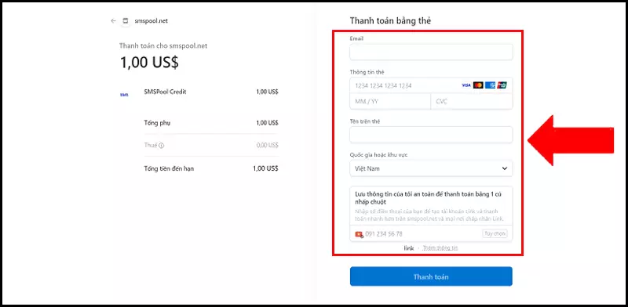
Task: Focus the Tên trên thẻ name field
Action: 431,135
